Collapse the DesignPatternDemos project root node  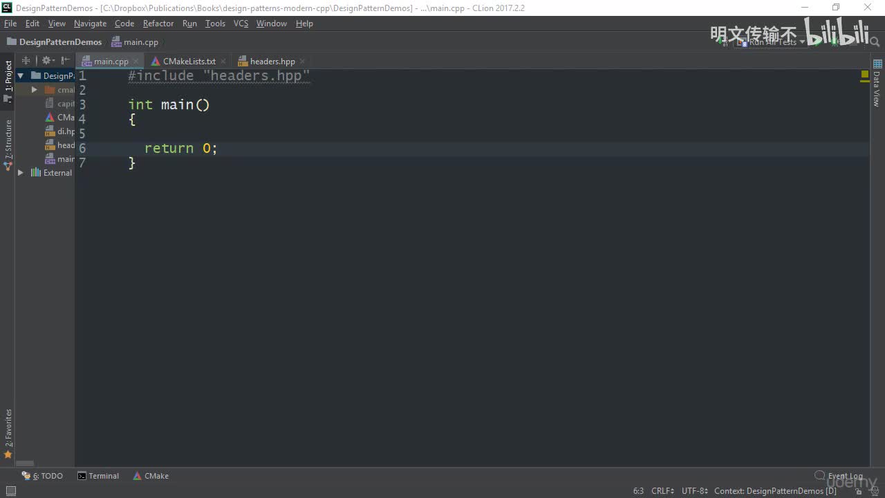tap(21, 76)
